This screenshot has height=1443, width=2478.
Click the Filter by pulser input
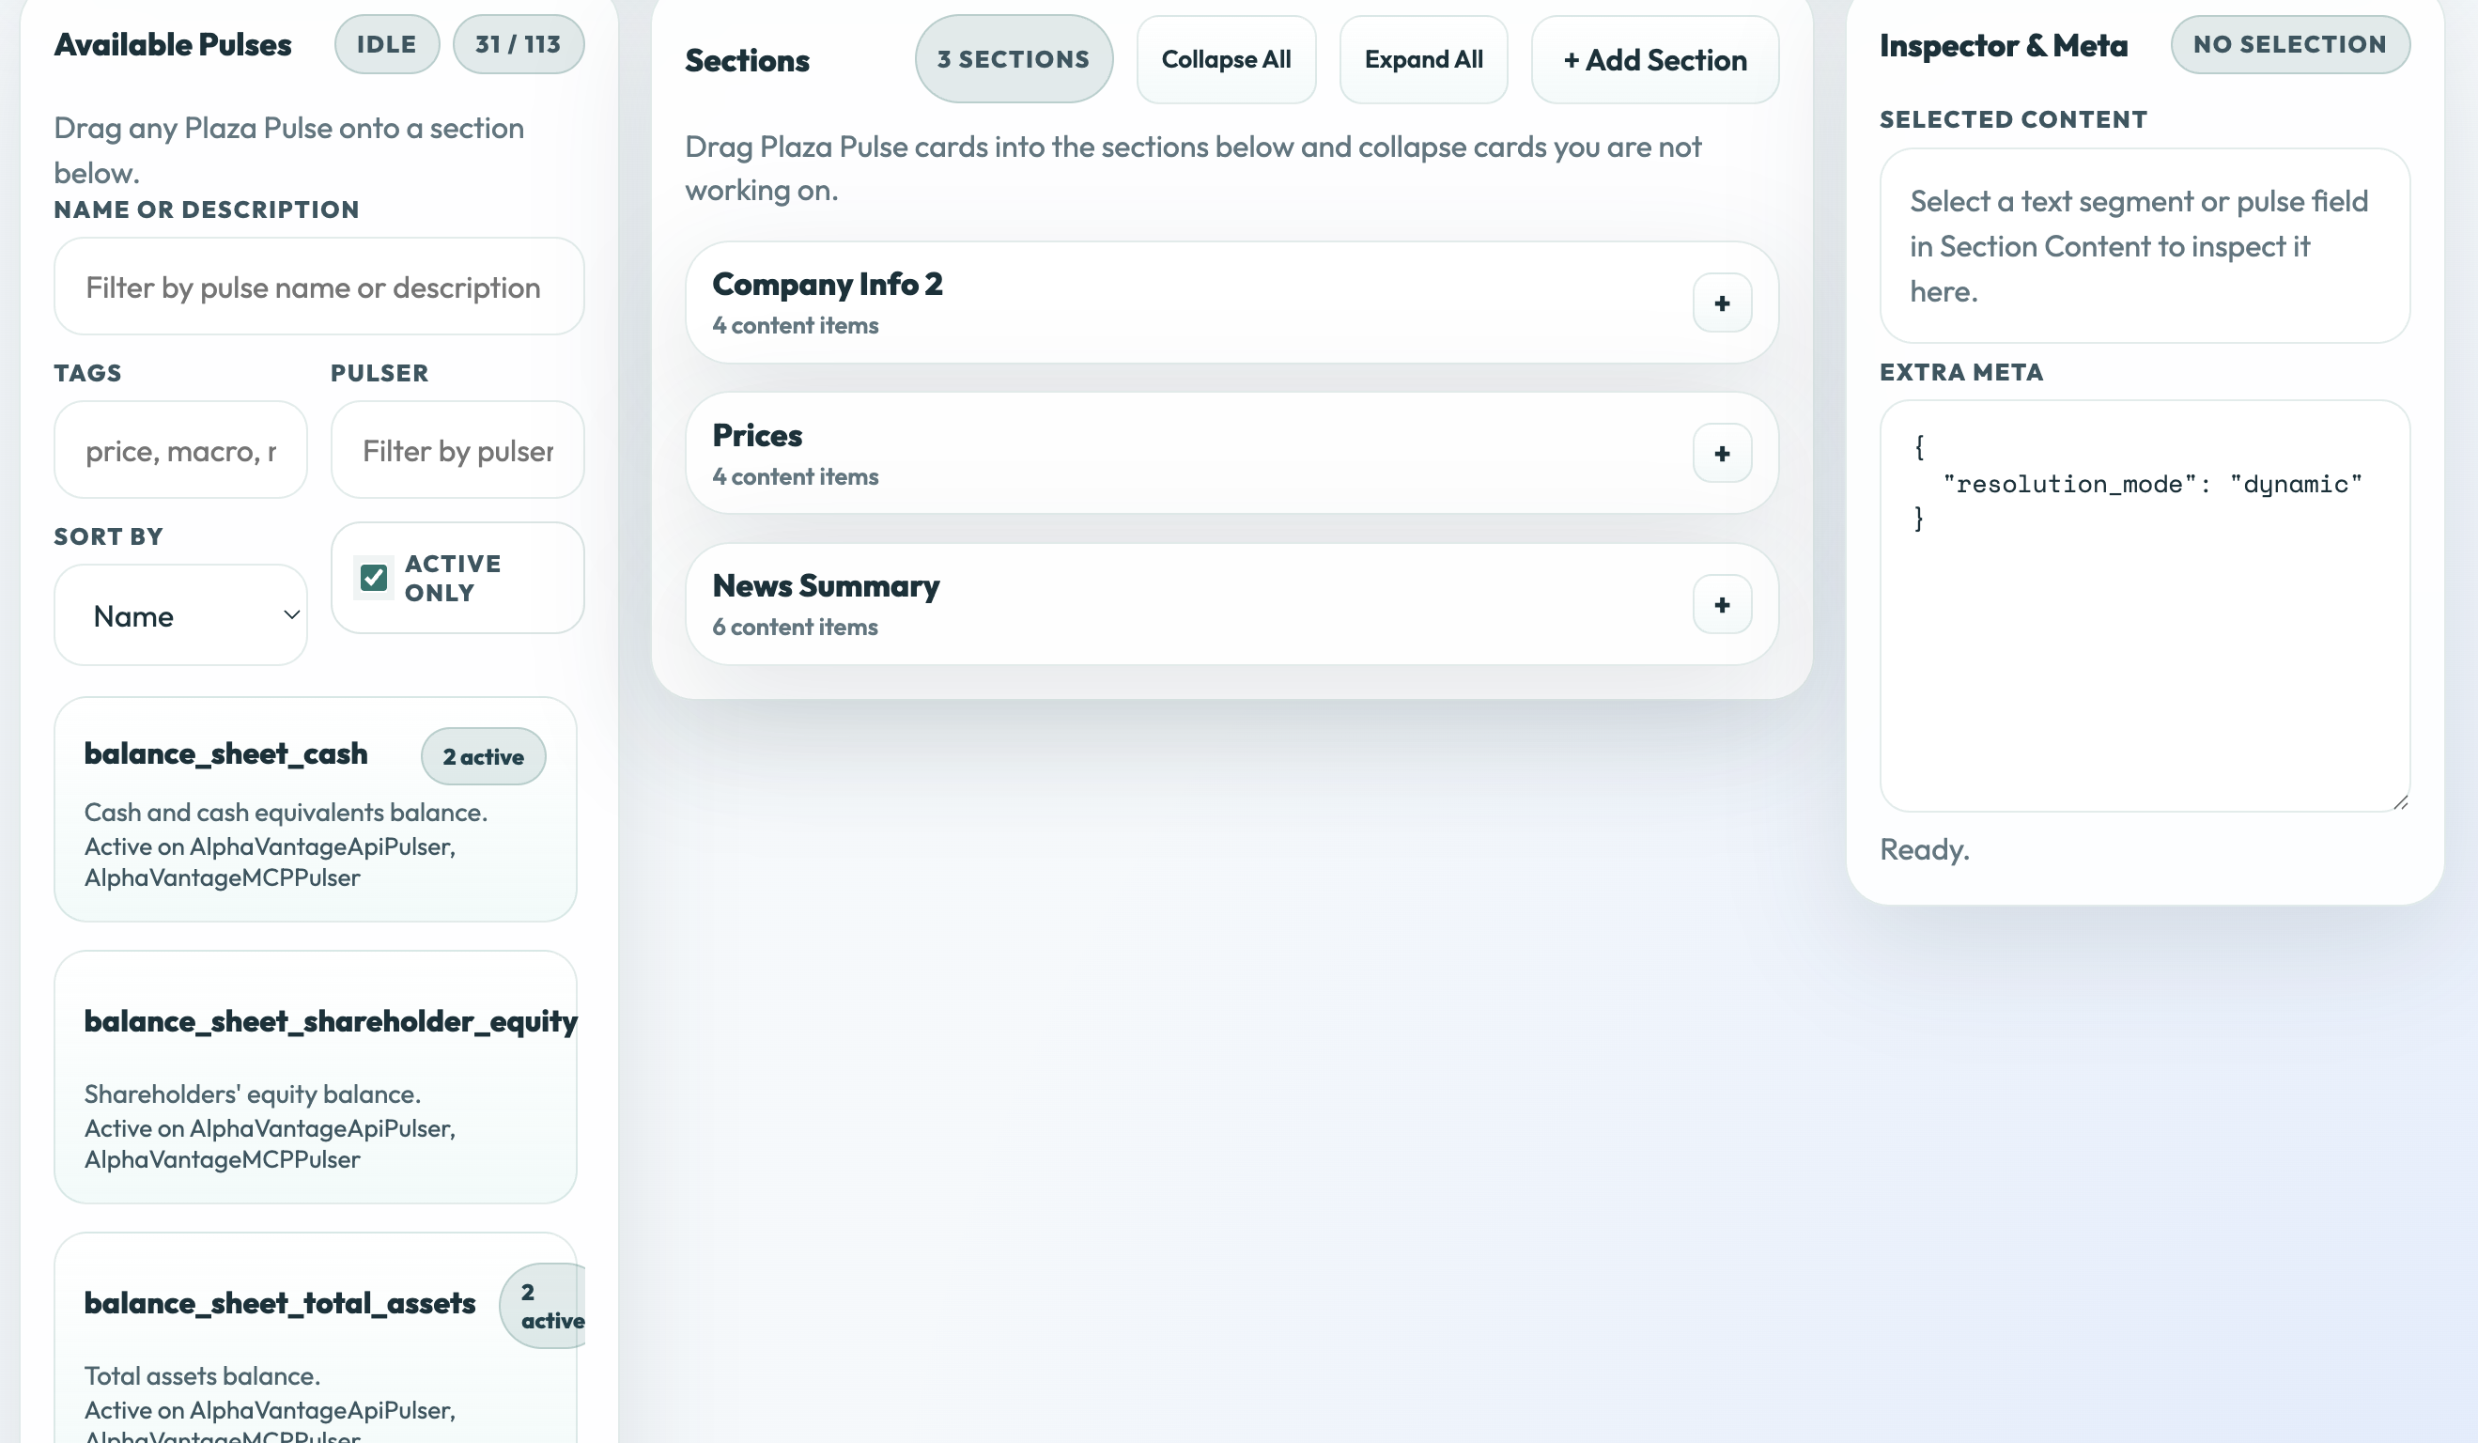(x=457, y=451)
